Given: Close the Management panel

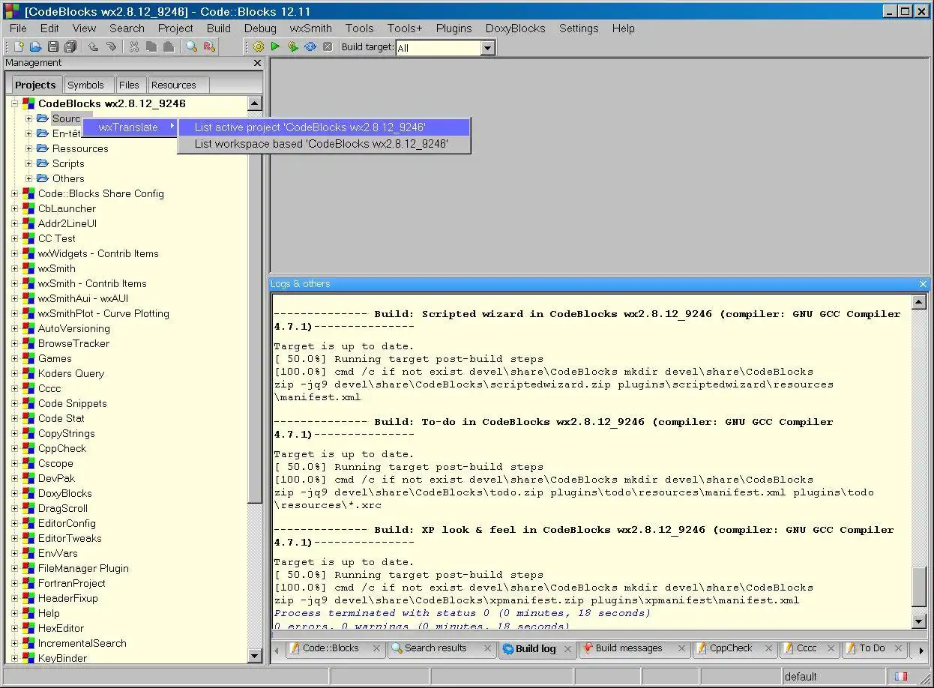Looking at the screenshot, I should pyautogui.click(x=257, y=64).
